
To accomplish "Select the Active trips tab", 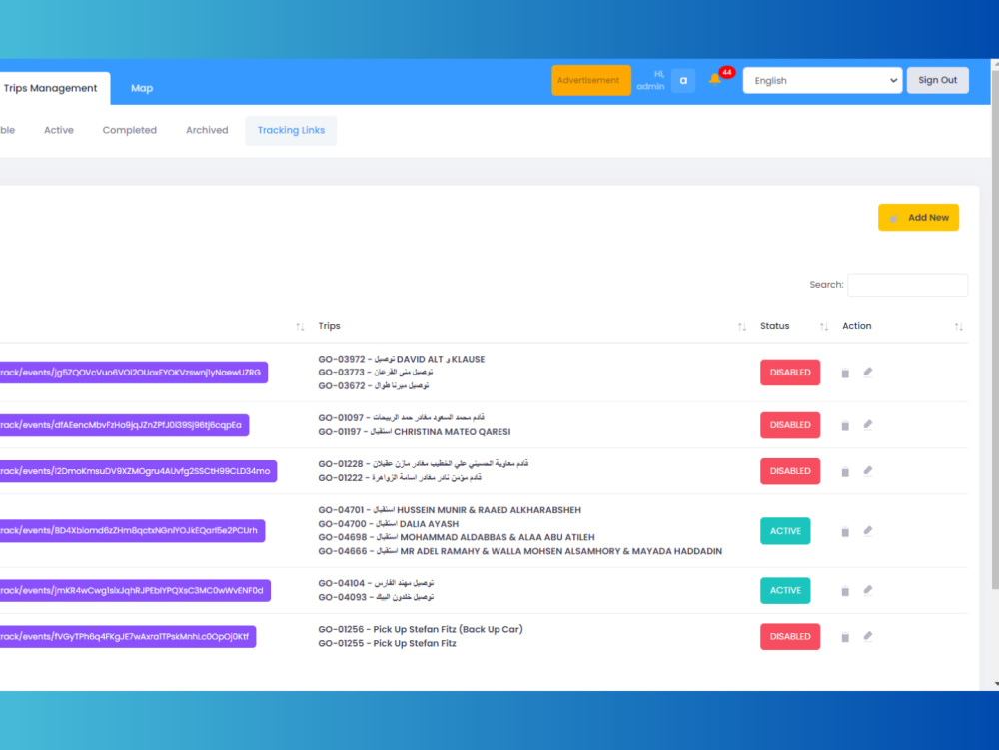I will [59, 130].
